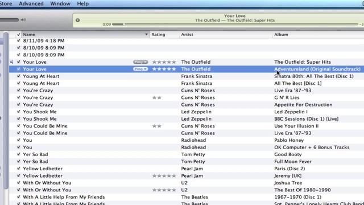Click Your Love title in now-playing display
This screenshot has height=205, width=364.
(x=235, y=16)
